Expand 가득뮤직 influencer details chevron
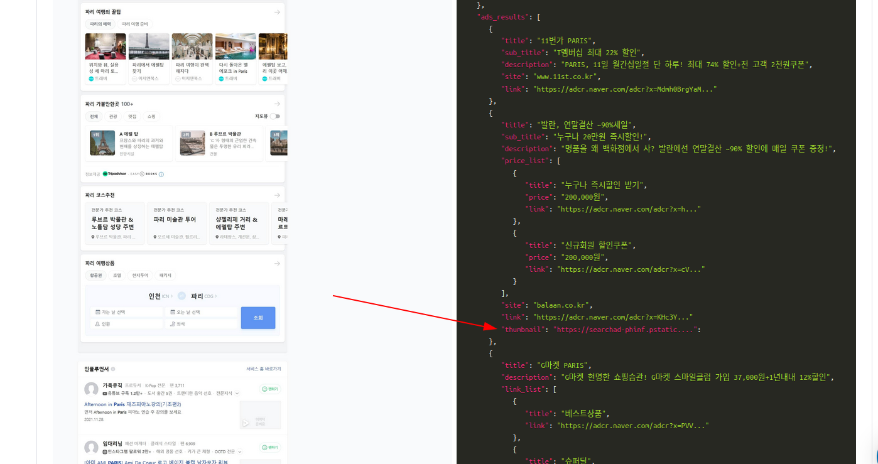Screen dimensions: 878x464 click(x=237, y=394)
